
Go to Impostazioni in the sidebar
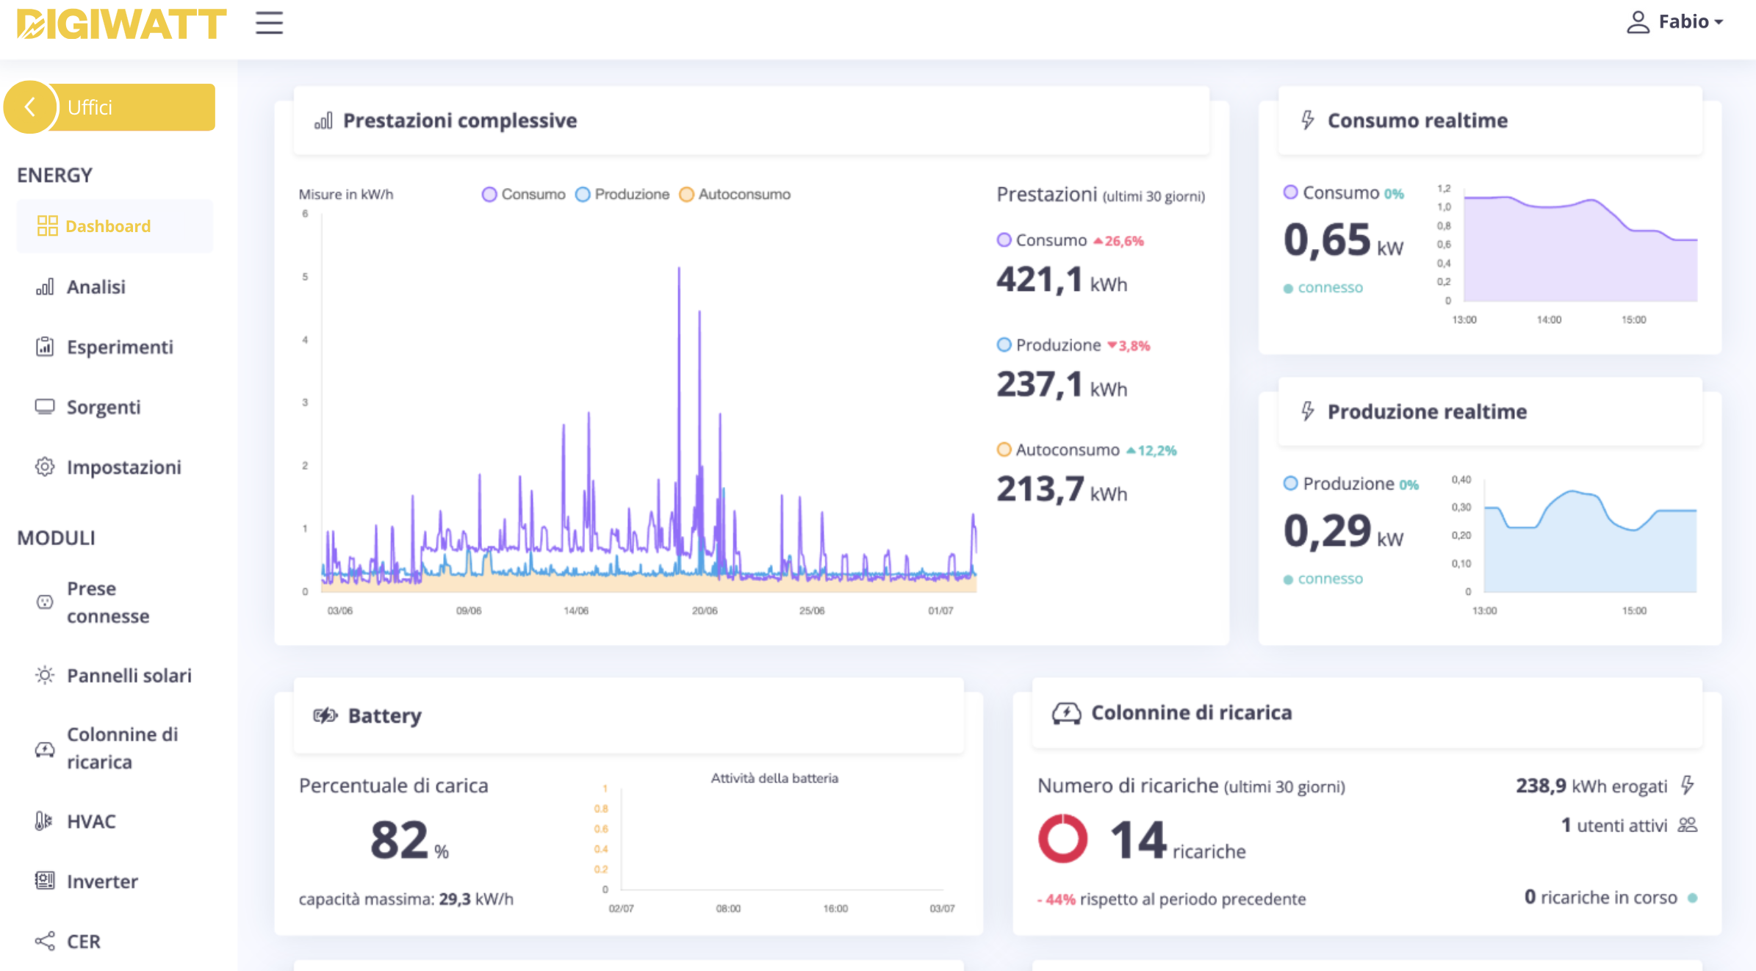click(123, 467)
